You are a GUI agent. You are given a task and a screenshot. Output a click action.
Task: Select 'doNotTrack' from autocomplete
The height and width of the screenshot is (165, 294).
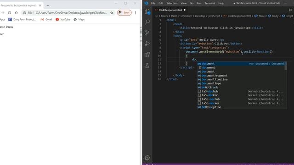[241, 88]
